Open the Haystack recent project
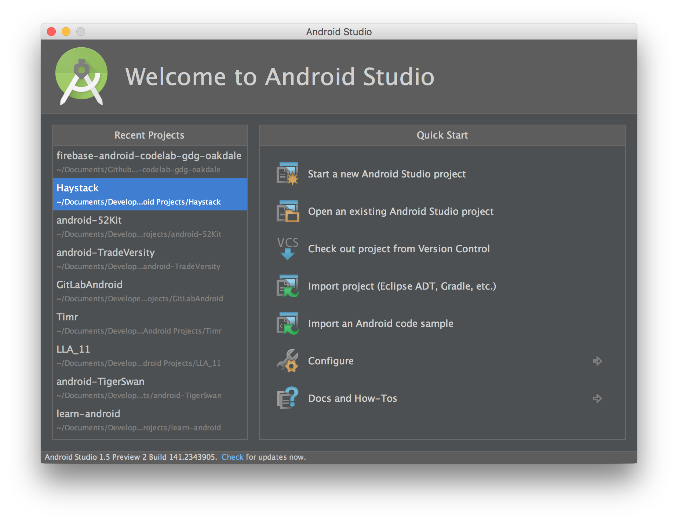This screenshot has width=678, height=522. tap(150, 194)
